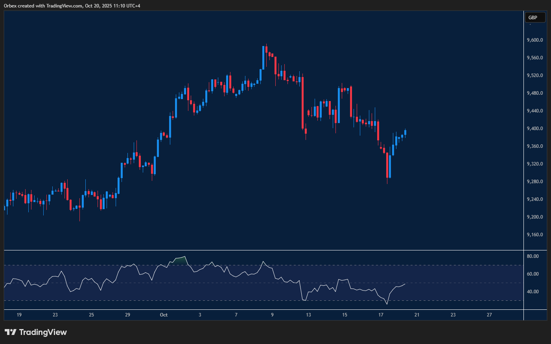Click the 80.00 RSI scale label
551x344 pixels.
pyautogui.click(x=533, y=256)
